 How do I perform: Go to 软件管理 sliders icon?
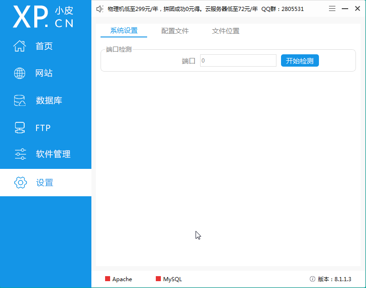click(x=20, y=154)
